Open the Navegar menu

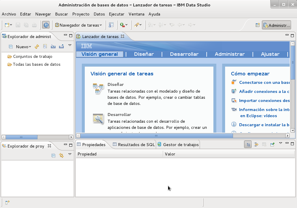pyautogui.click(x=43, y=14)
